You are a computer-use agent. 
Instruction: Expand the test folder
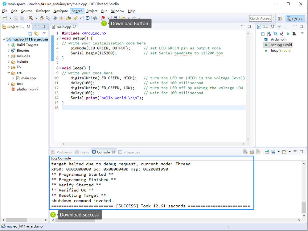(9, 84)
